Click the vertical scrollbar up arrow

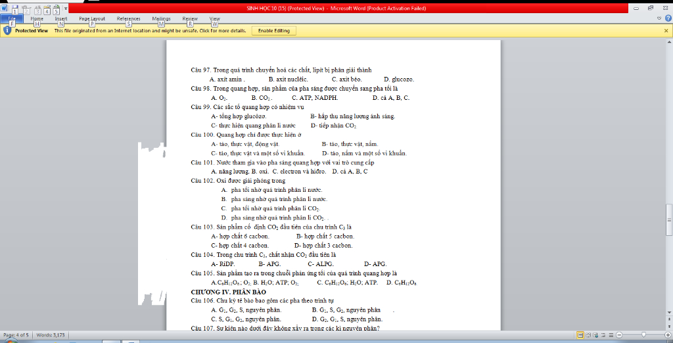coord(669,41)
